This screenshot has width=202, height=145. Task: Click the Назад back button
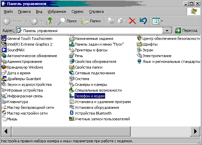pyautogui.click(x=13, y=21)
